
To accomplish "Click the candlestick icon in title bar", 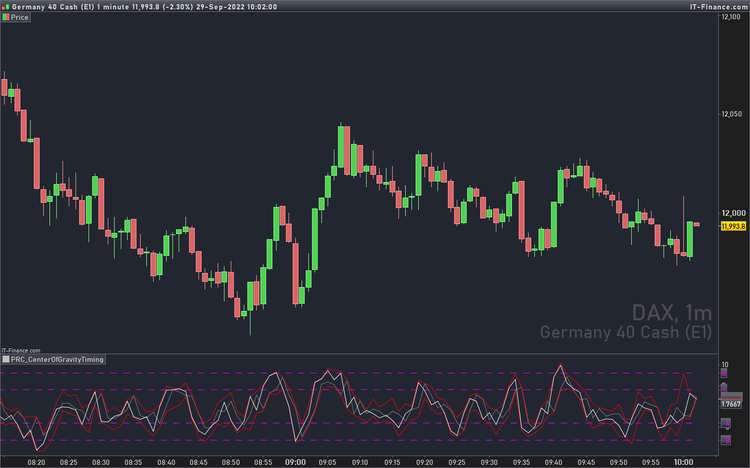I will 6,7.
